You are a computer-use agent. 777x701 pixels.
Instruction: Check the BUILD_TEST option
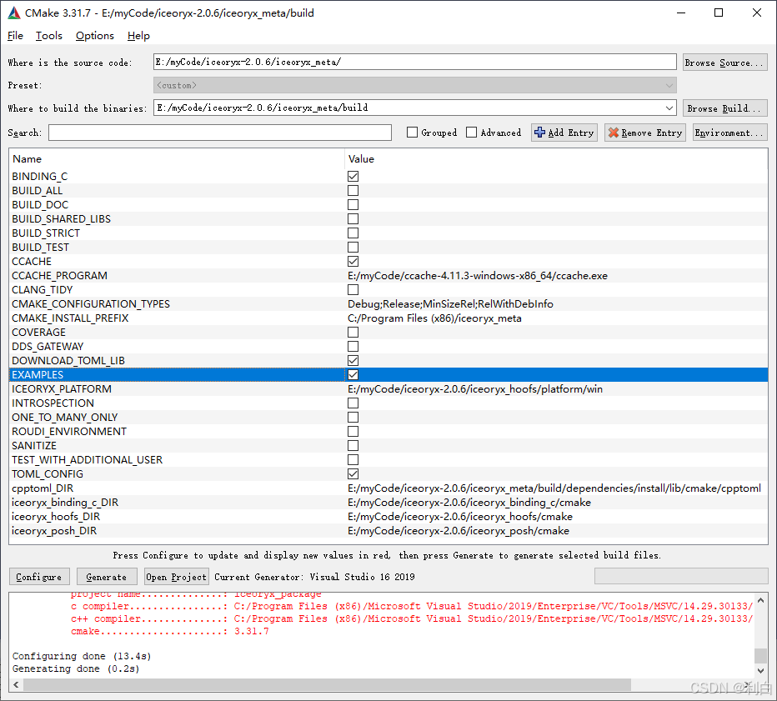(353, 248)
